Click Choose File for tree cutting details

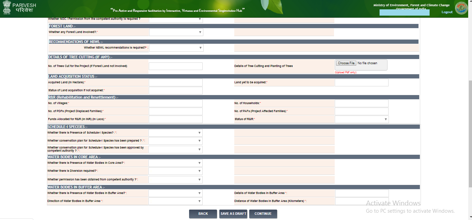[x=346, y=63]
